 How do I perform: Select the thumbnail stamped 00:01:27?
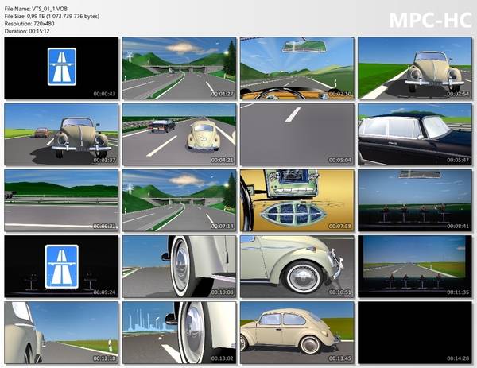point(179,68)
